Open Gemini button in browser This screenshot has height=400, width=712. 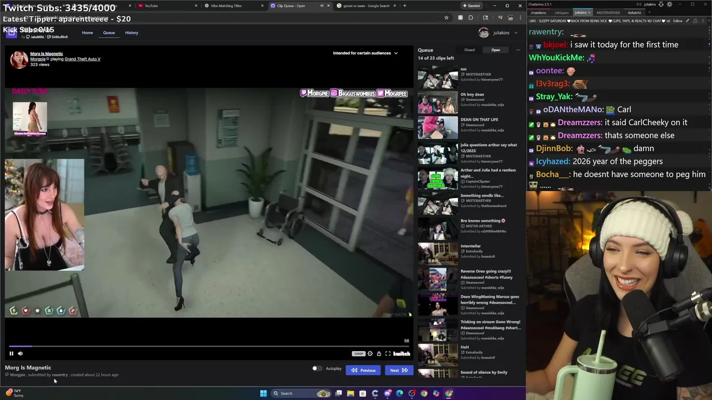click(x=471, y=6)
